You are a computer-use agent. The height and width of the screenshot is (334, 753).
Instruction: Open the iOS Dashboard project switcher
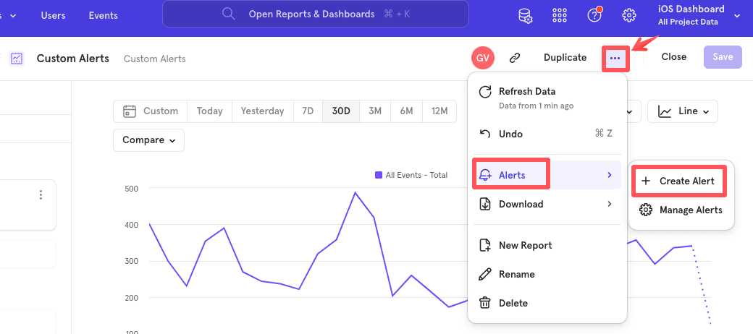(x=699, y=14)
